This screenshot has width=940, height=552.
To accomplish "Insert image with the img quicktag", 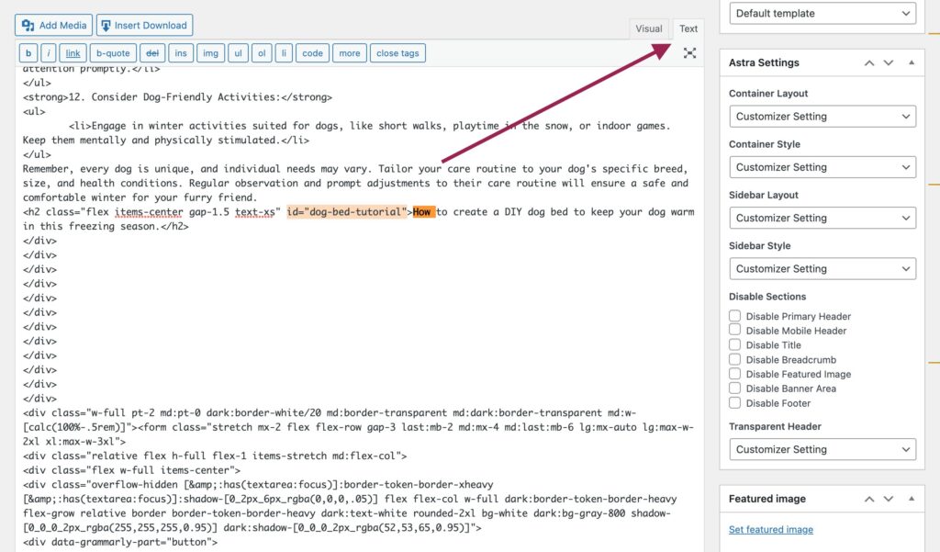I will [x=210, y=53].
